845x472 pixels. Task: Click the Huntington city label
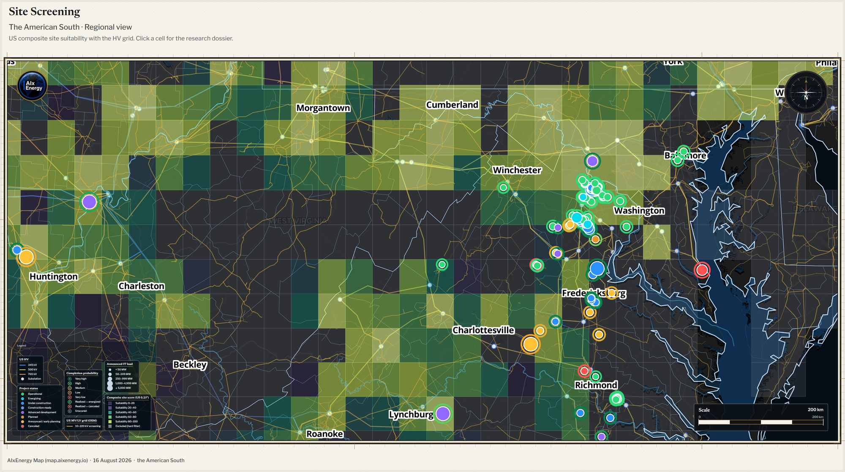tap(54, 277)
